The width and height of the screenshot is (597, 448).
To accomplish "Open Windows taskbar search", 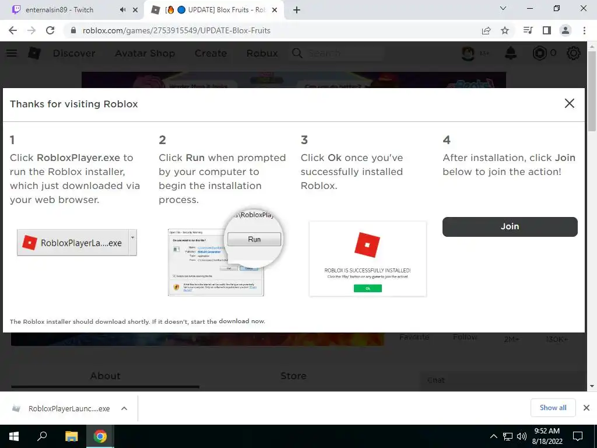I will point(42,436).
